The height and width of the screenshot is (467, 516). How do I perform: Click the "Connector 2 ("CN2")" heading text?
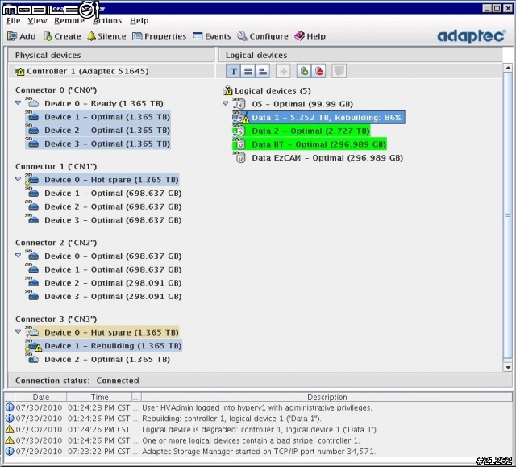pos(56,243)
